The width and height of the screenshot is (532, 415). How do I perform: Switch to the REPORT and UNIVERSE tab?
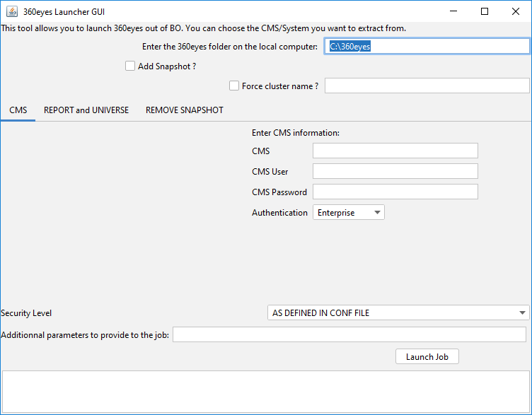(x=86, y=110)
